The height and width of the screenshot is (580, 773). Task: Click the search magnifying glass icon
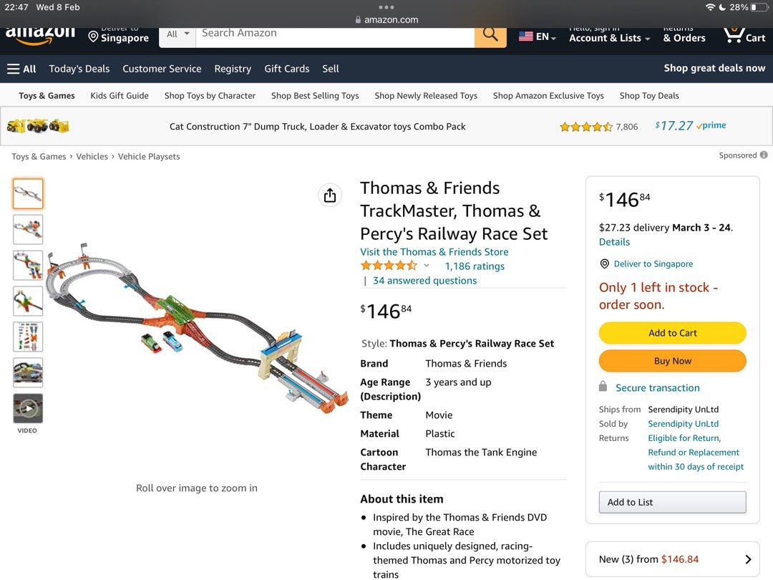490,33
